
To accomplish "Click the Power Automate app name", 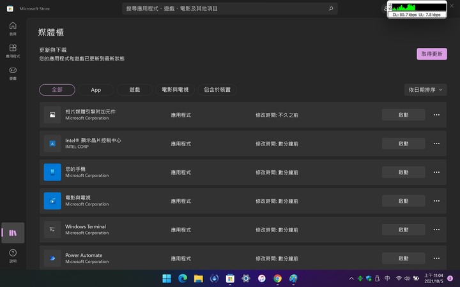I will 84,255.
